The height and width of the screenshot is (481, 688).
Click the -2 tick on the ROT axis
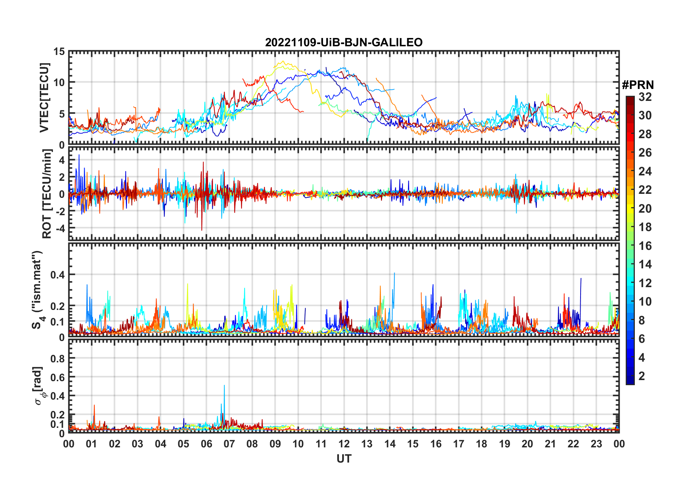pos(60,212)
